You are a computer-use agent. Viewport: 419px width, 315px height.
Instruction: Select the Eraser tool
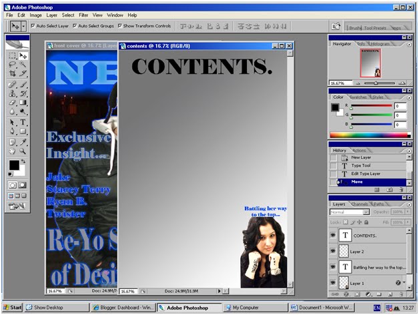click(12, 102)
